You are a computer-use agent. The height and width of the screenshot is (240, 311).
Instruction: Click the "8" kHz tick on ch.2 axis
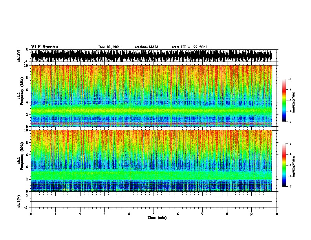coord(27,143)
